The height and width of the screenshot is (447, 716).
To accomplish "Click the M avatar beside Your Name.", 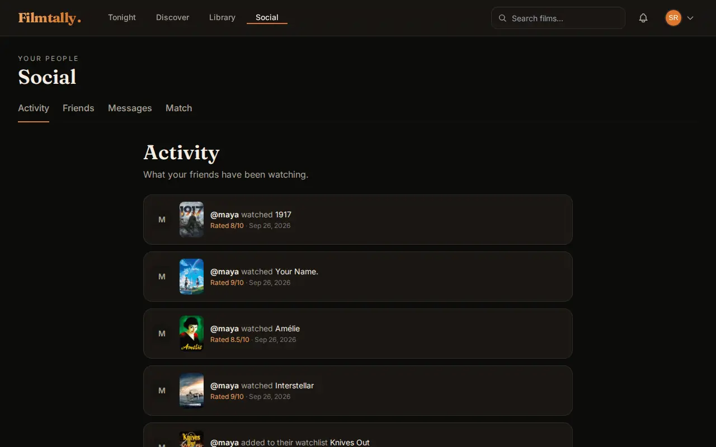I will [162, 277].
